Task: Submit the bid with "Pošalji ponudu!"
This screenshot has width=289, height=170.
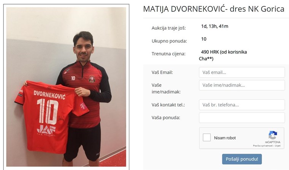Action: click(x=242, y=159)
